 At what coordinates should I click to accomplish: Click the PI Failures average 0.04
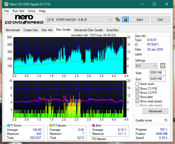(81, 130)
